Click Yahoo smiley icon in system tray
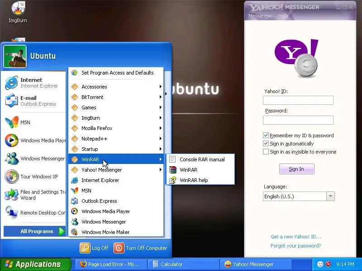This screenshot has height=271, width=362. [320, 264]
